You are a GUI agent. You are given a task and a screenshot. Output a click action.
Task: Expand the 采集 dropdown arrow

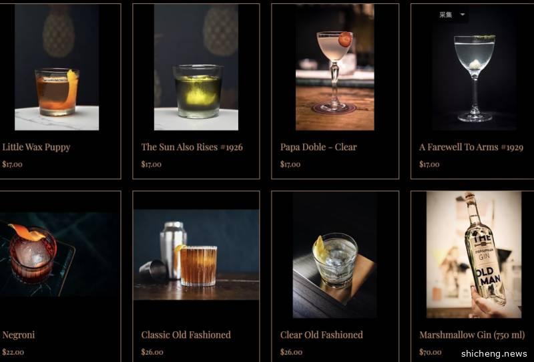coord(462,15)
